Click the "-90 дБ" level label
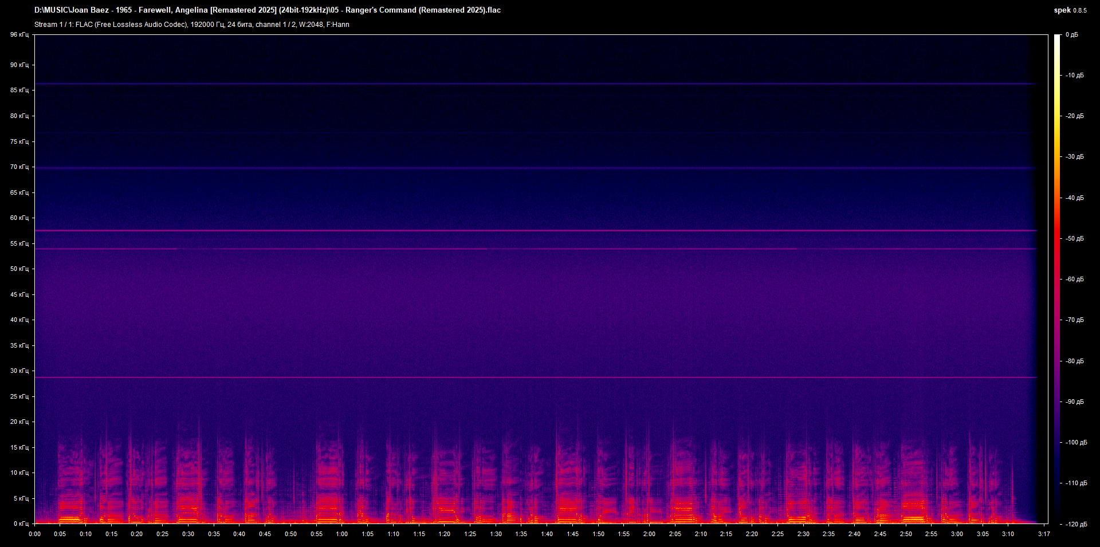 [1074, 402]
